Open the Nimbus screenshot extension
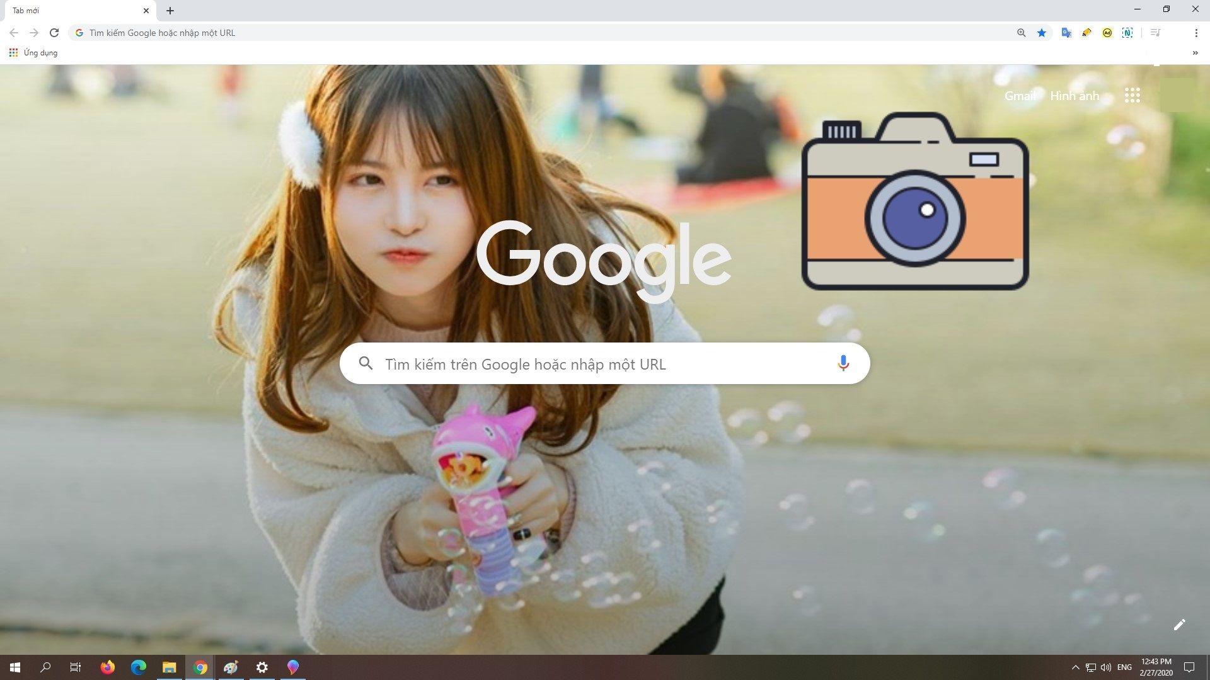Viewport: 1210px width, 680px height. [x=1127, y=33]
